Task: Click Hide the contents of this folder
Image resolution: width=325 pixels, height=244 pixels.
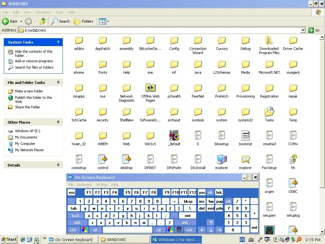Action: [x=34, y=53]
